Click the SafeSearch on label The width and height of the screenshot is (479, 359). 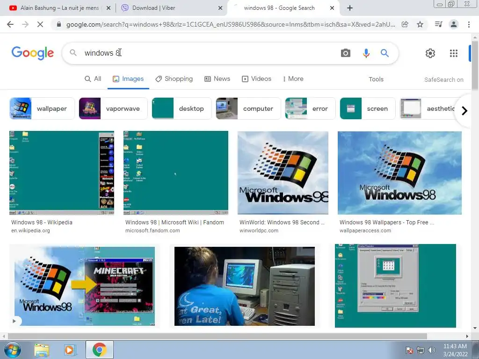(443, 79)
